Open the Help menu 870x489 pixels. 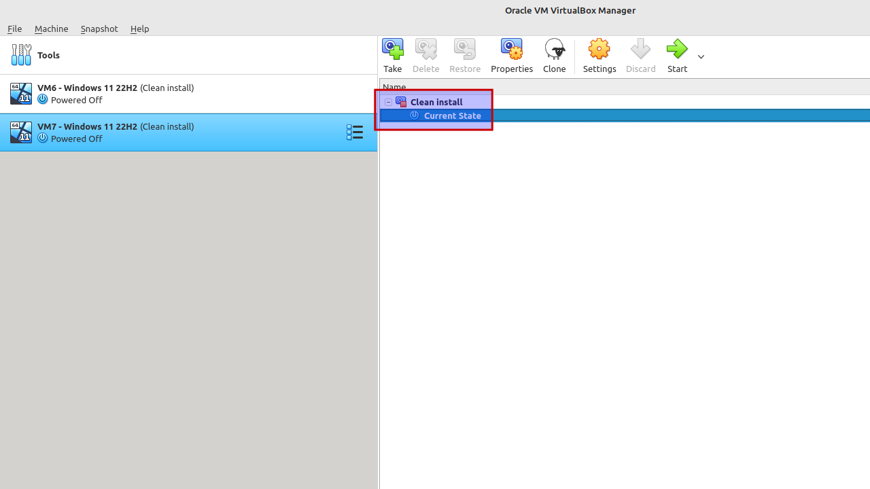coord(140,29)
